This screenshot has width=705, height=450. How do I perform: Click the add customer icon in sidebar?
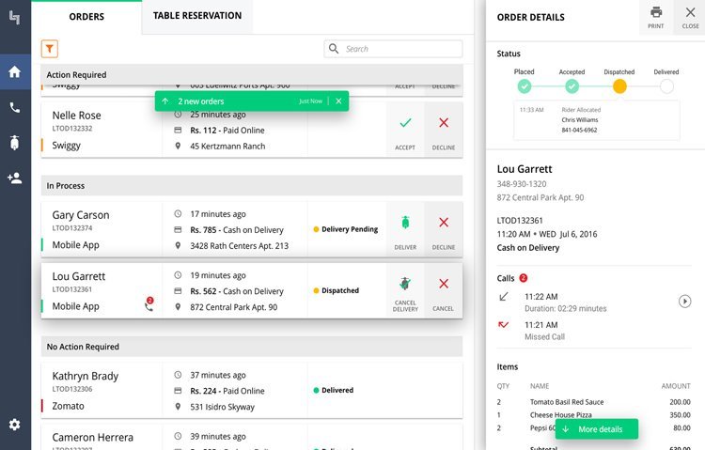(x=15, y=178)
